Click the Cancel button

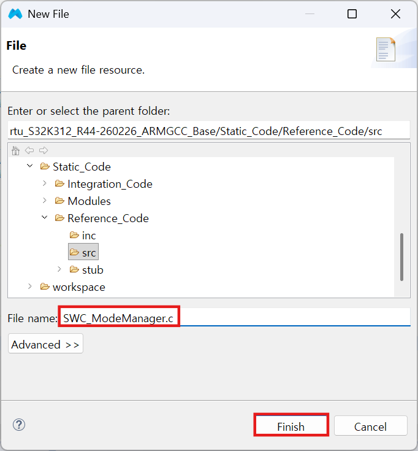(x=371, y=426)
